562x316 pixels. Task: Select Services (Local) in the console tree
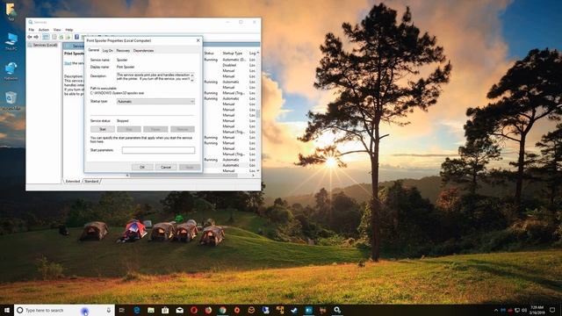tap(45, 45)
